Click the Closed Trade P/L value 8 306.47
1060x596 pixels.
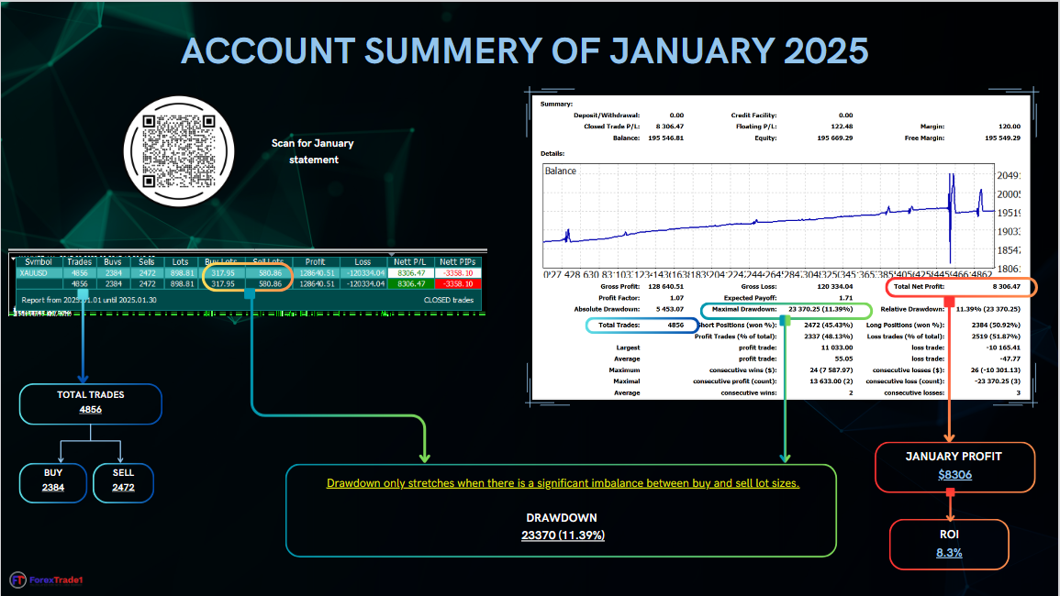point(669,127)
